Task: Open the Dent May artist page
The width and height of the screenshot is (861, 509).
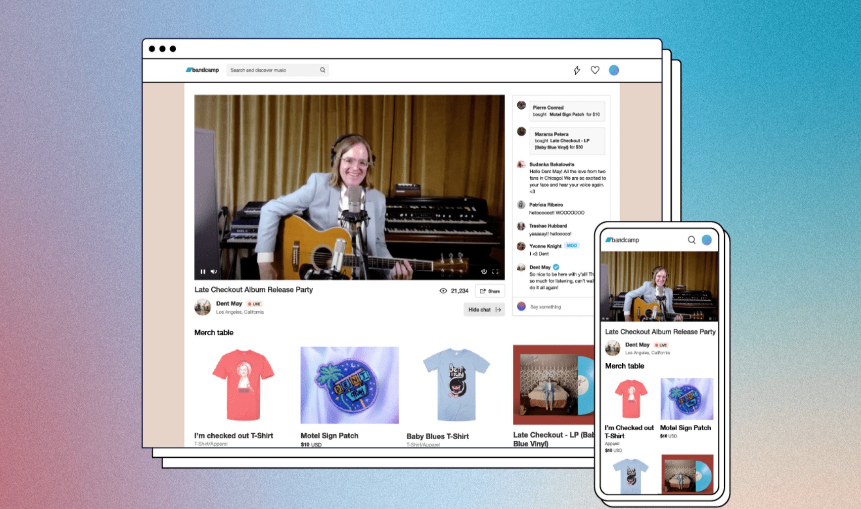Action: [x=228, y=303]
